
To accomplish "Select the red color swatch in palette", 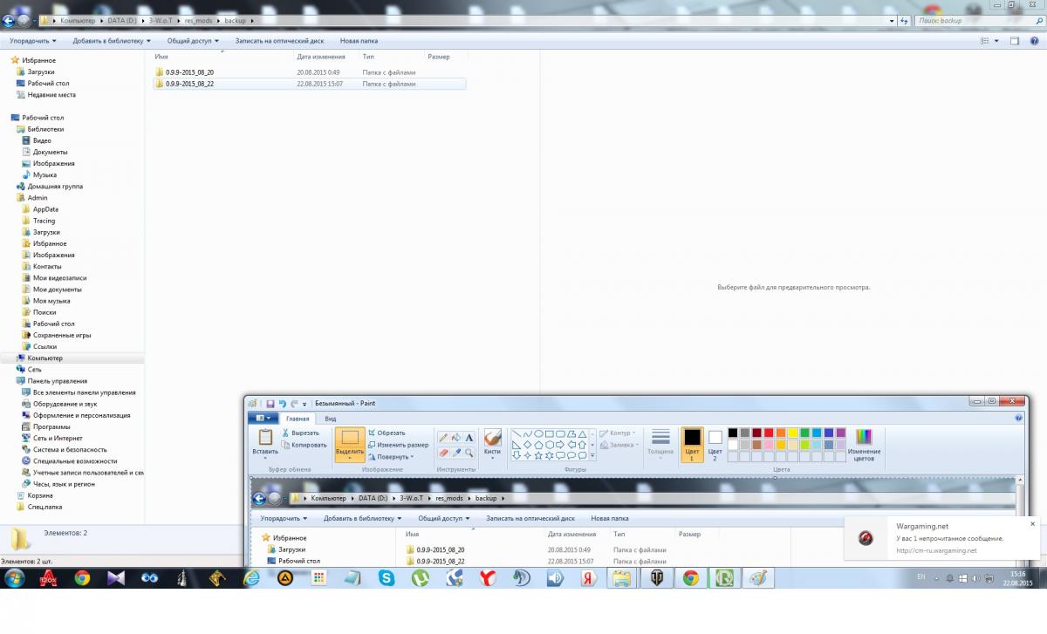I will pos(769,433).
